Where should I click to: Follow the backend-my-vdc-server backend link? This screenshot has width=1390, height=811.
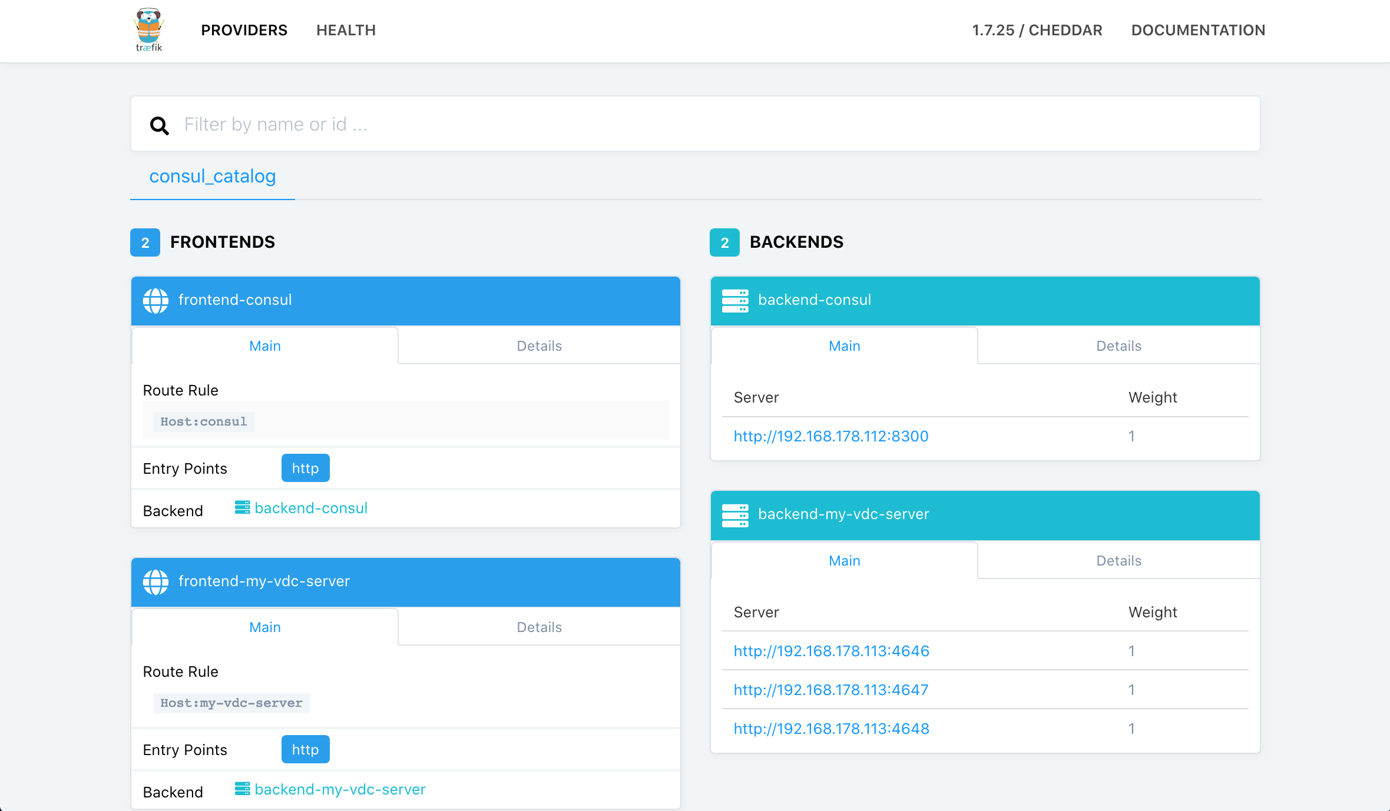click(340, 789)
